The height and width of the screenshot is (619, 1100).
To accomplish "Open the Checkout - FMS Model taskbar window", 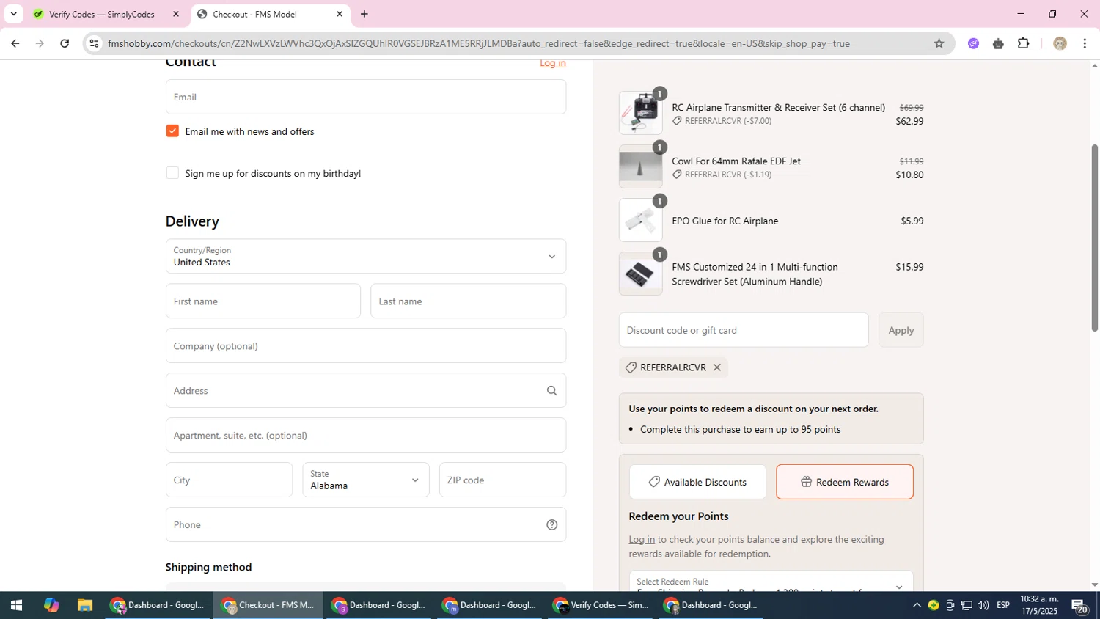I will point(268,605).
